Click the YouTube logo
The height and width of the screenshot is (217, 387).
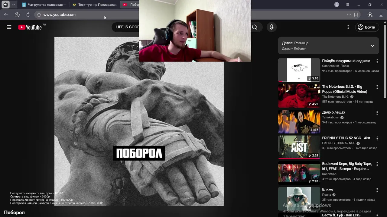30,27
